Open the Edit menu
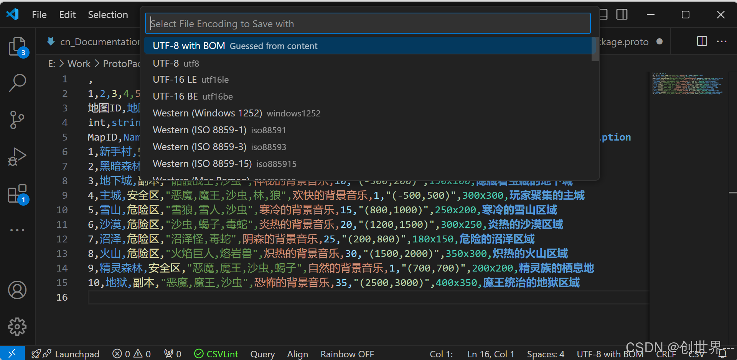Image resolution: width=737 pixels, height=360 pixels. coord(68,15)
